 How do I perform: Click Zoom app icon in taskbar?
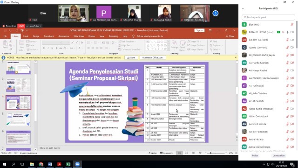point(77,164)
